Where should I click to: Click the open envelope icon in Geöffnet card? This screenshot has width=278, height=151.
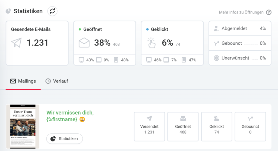point(84,43)
